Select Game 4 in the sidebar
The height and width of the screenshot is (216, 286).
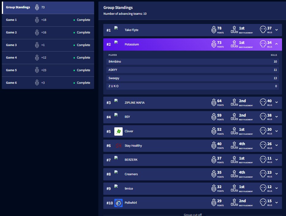coord(48,58)
